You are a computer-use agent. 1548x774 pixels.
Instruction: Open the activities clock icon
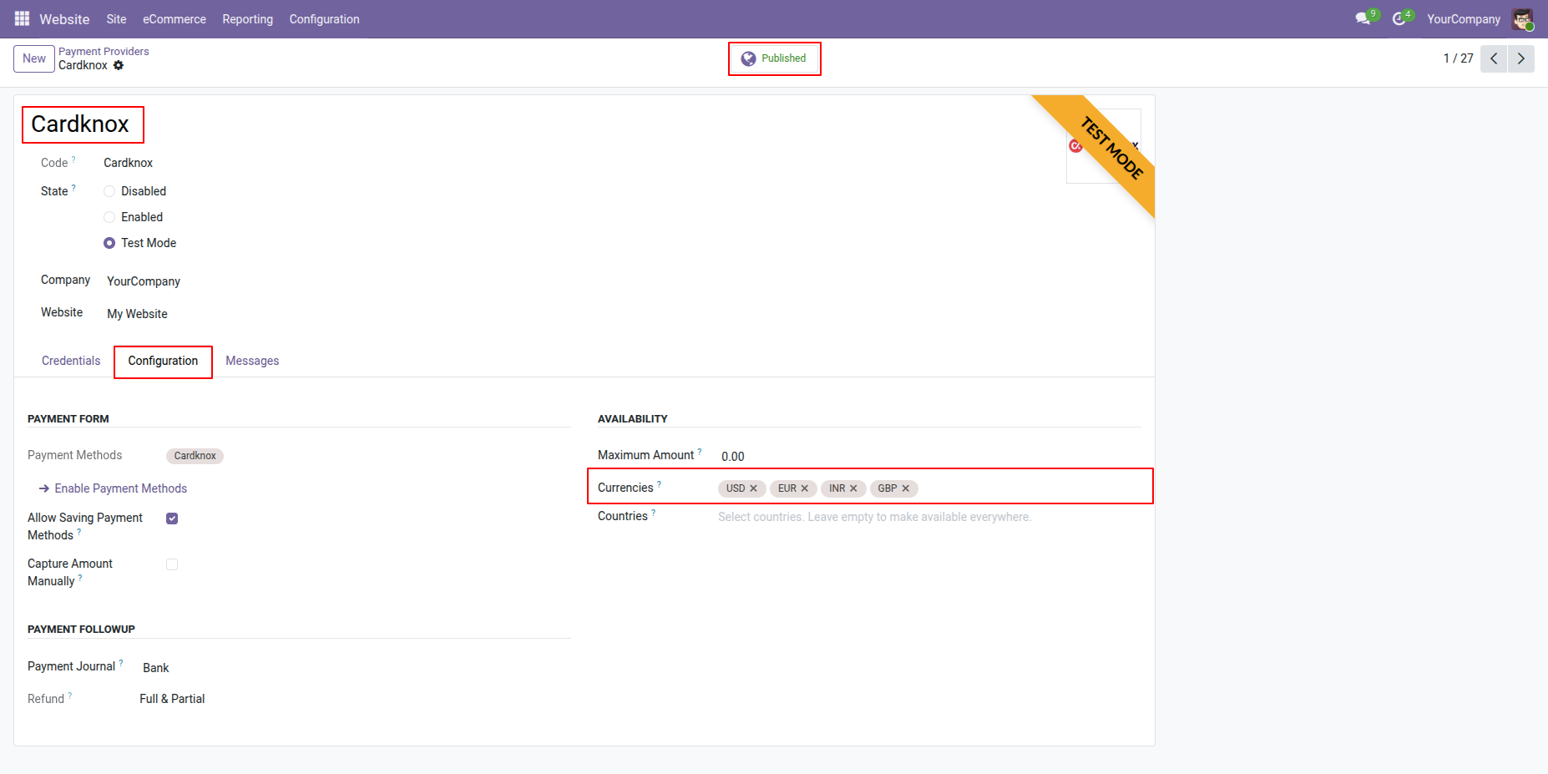[x=1400, y=18]
